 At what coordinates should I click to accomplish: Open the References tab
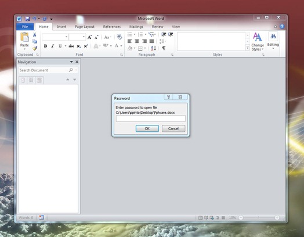(112, 27)
